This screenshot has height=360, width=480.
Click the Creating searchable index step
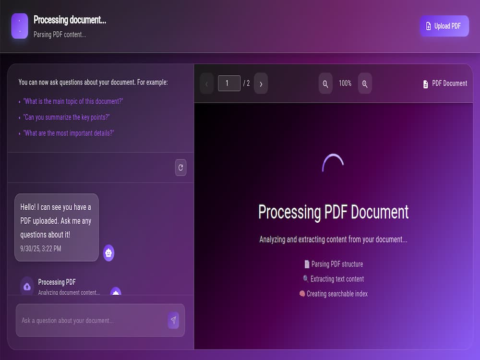pyautogui.click(x=337, y=294)
